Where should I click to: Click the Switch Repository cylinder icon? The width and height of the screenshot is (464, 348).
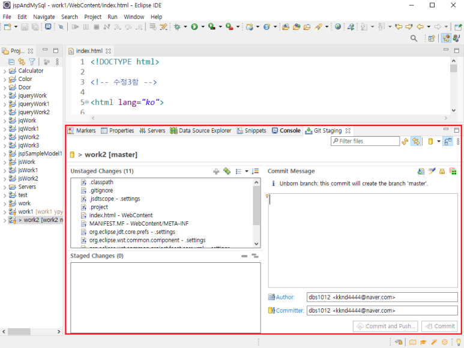[430, 142]
